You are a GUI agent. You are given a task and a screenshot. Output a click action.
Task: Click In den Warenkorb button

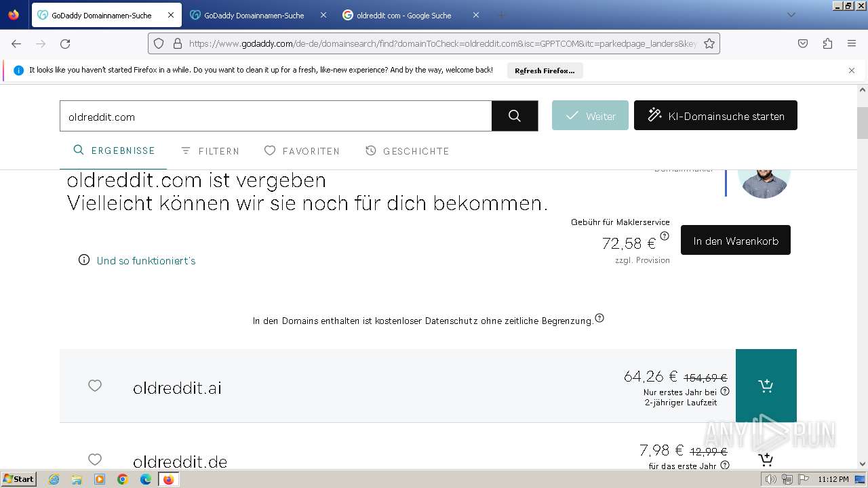coord(736,241)
